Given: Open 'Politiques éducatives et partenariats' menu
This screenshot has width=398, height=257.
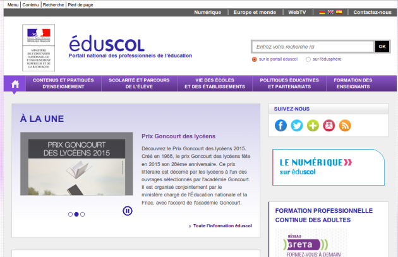Looking at the screenshot, I should 289,83.
